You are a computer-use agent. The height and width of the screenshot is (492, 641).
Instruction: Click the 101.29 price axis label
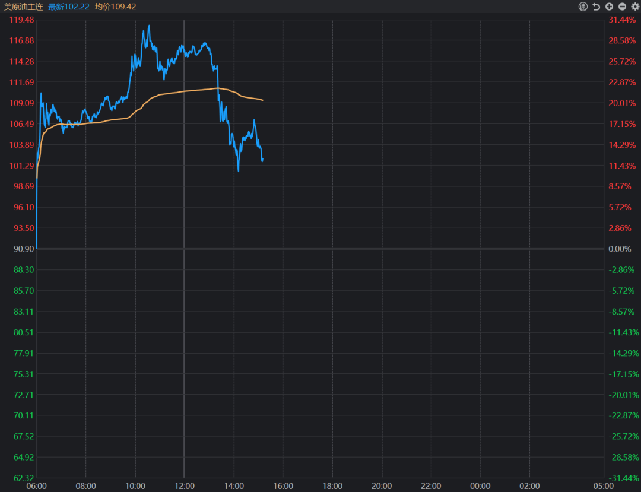tap(22, 166)
